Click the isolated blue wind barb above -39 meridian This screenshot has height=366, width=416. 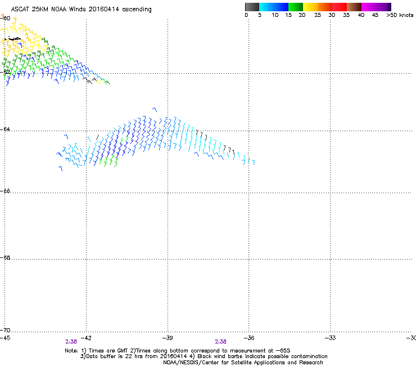coord(155,109)
